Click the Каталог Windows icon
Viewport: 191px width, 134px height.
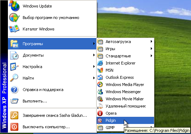14,29
